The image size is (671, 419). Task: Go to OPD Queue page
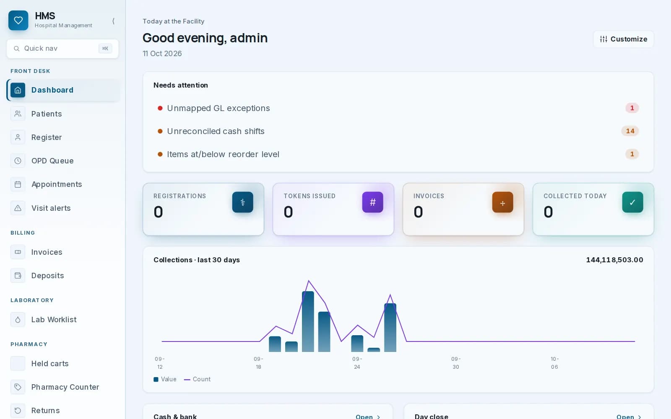click(63, 160)
